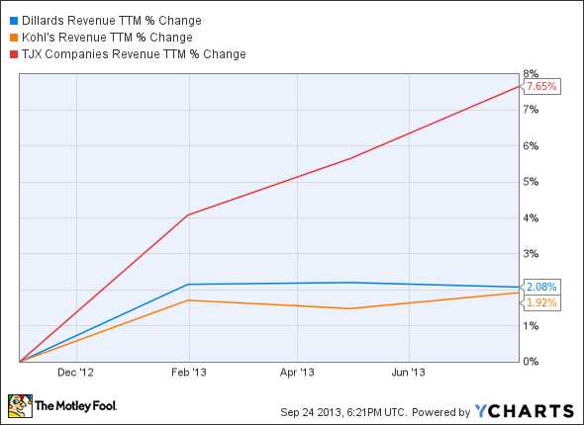This screenshot has width=584, height=425.
Task: Click 'The Motley Fool' brand text
Action: point(75,405)
